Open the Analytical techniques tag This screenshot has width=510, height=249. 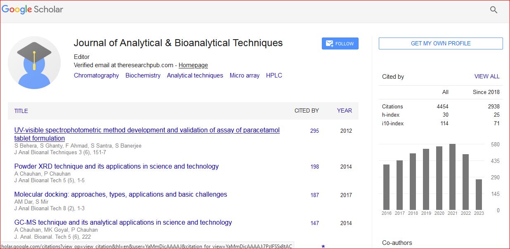195,75
